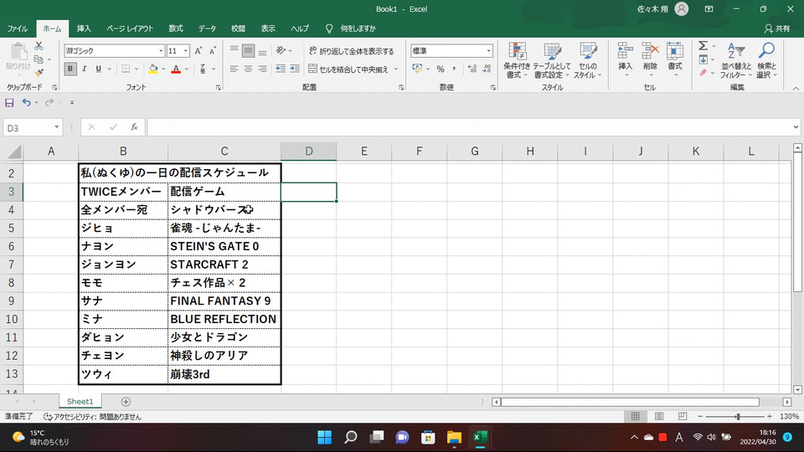Decrease font size with small A icon
Screen dimensions: 804x452
click(212, 51)
